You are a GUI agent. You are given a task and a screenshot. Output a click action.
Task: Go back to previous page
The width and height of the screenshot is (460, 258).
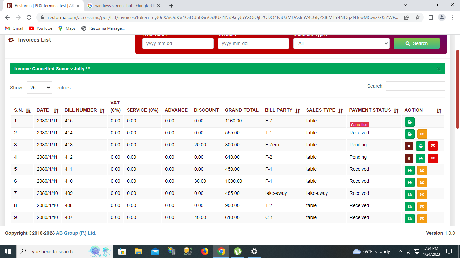(7, 17)
